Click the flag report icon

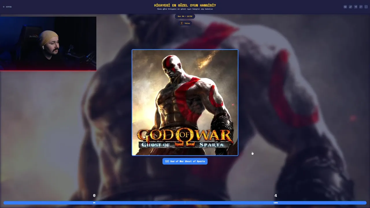pos(361,7)
